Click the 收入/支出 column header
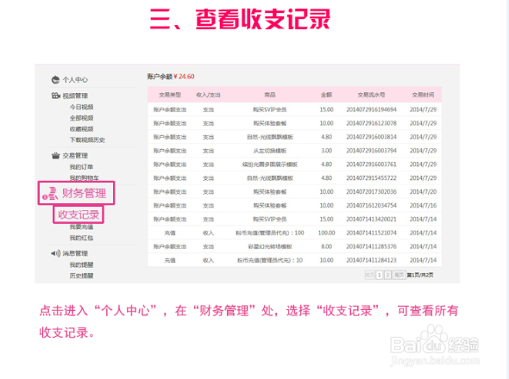The height and width of the screenshot is (379, 509). [209, 95]
